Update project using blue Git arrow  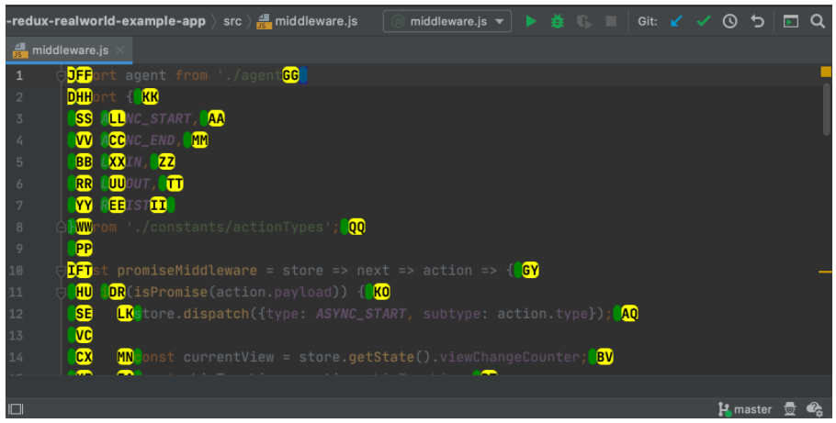(x=677, y=21)
